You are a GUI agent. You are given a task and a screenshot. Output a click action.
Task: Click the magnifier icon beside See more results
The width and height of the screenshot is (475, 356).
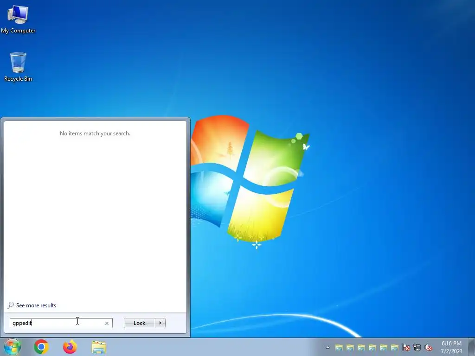11,305
